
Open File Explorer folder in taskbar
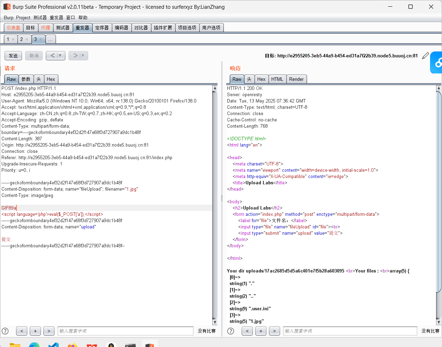coord(15,345)
